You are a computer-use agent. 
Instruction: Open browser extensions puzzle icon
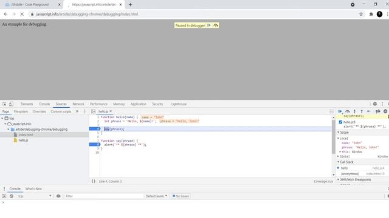tap(371, 15)
